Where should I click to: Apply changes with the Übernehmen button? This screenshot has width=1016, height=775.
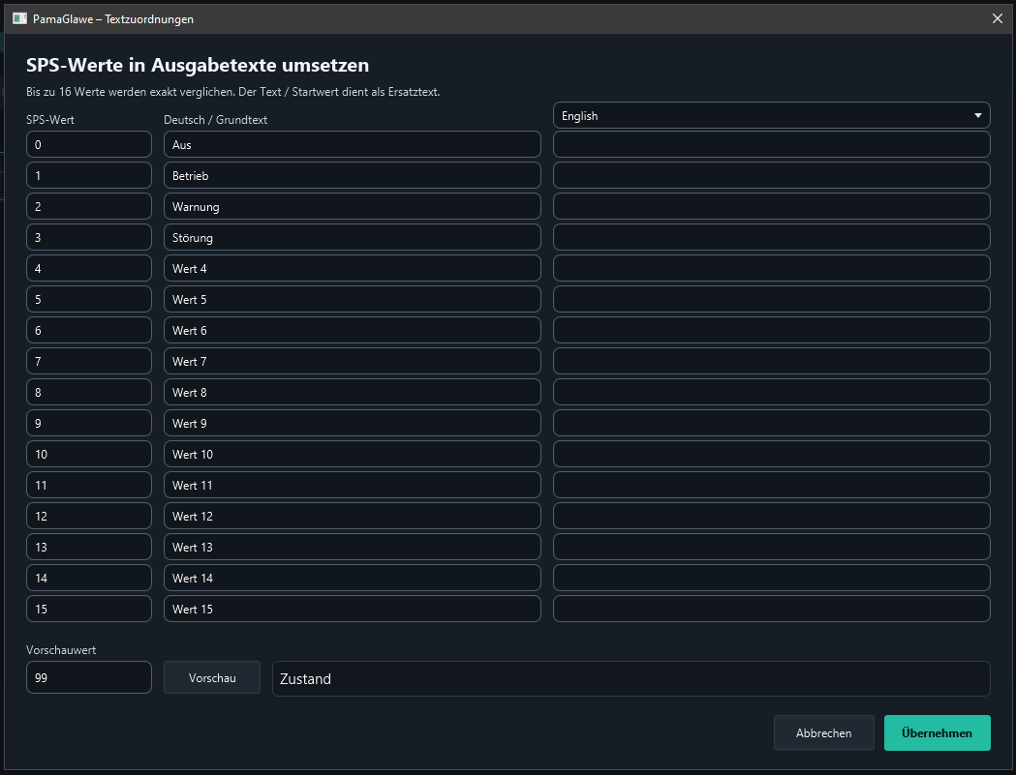click(x=937, y=733)
